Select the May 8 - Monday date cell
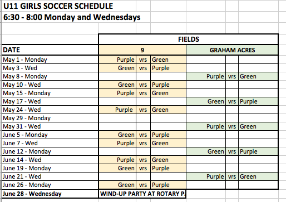Image resolution: width=286 pixels, height=202 pixels. pos(50,76)
